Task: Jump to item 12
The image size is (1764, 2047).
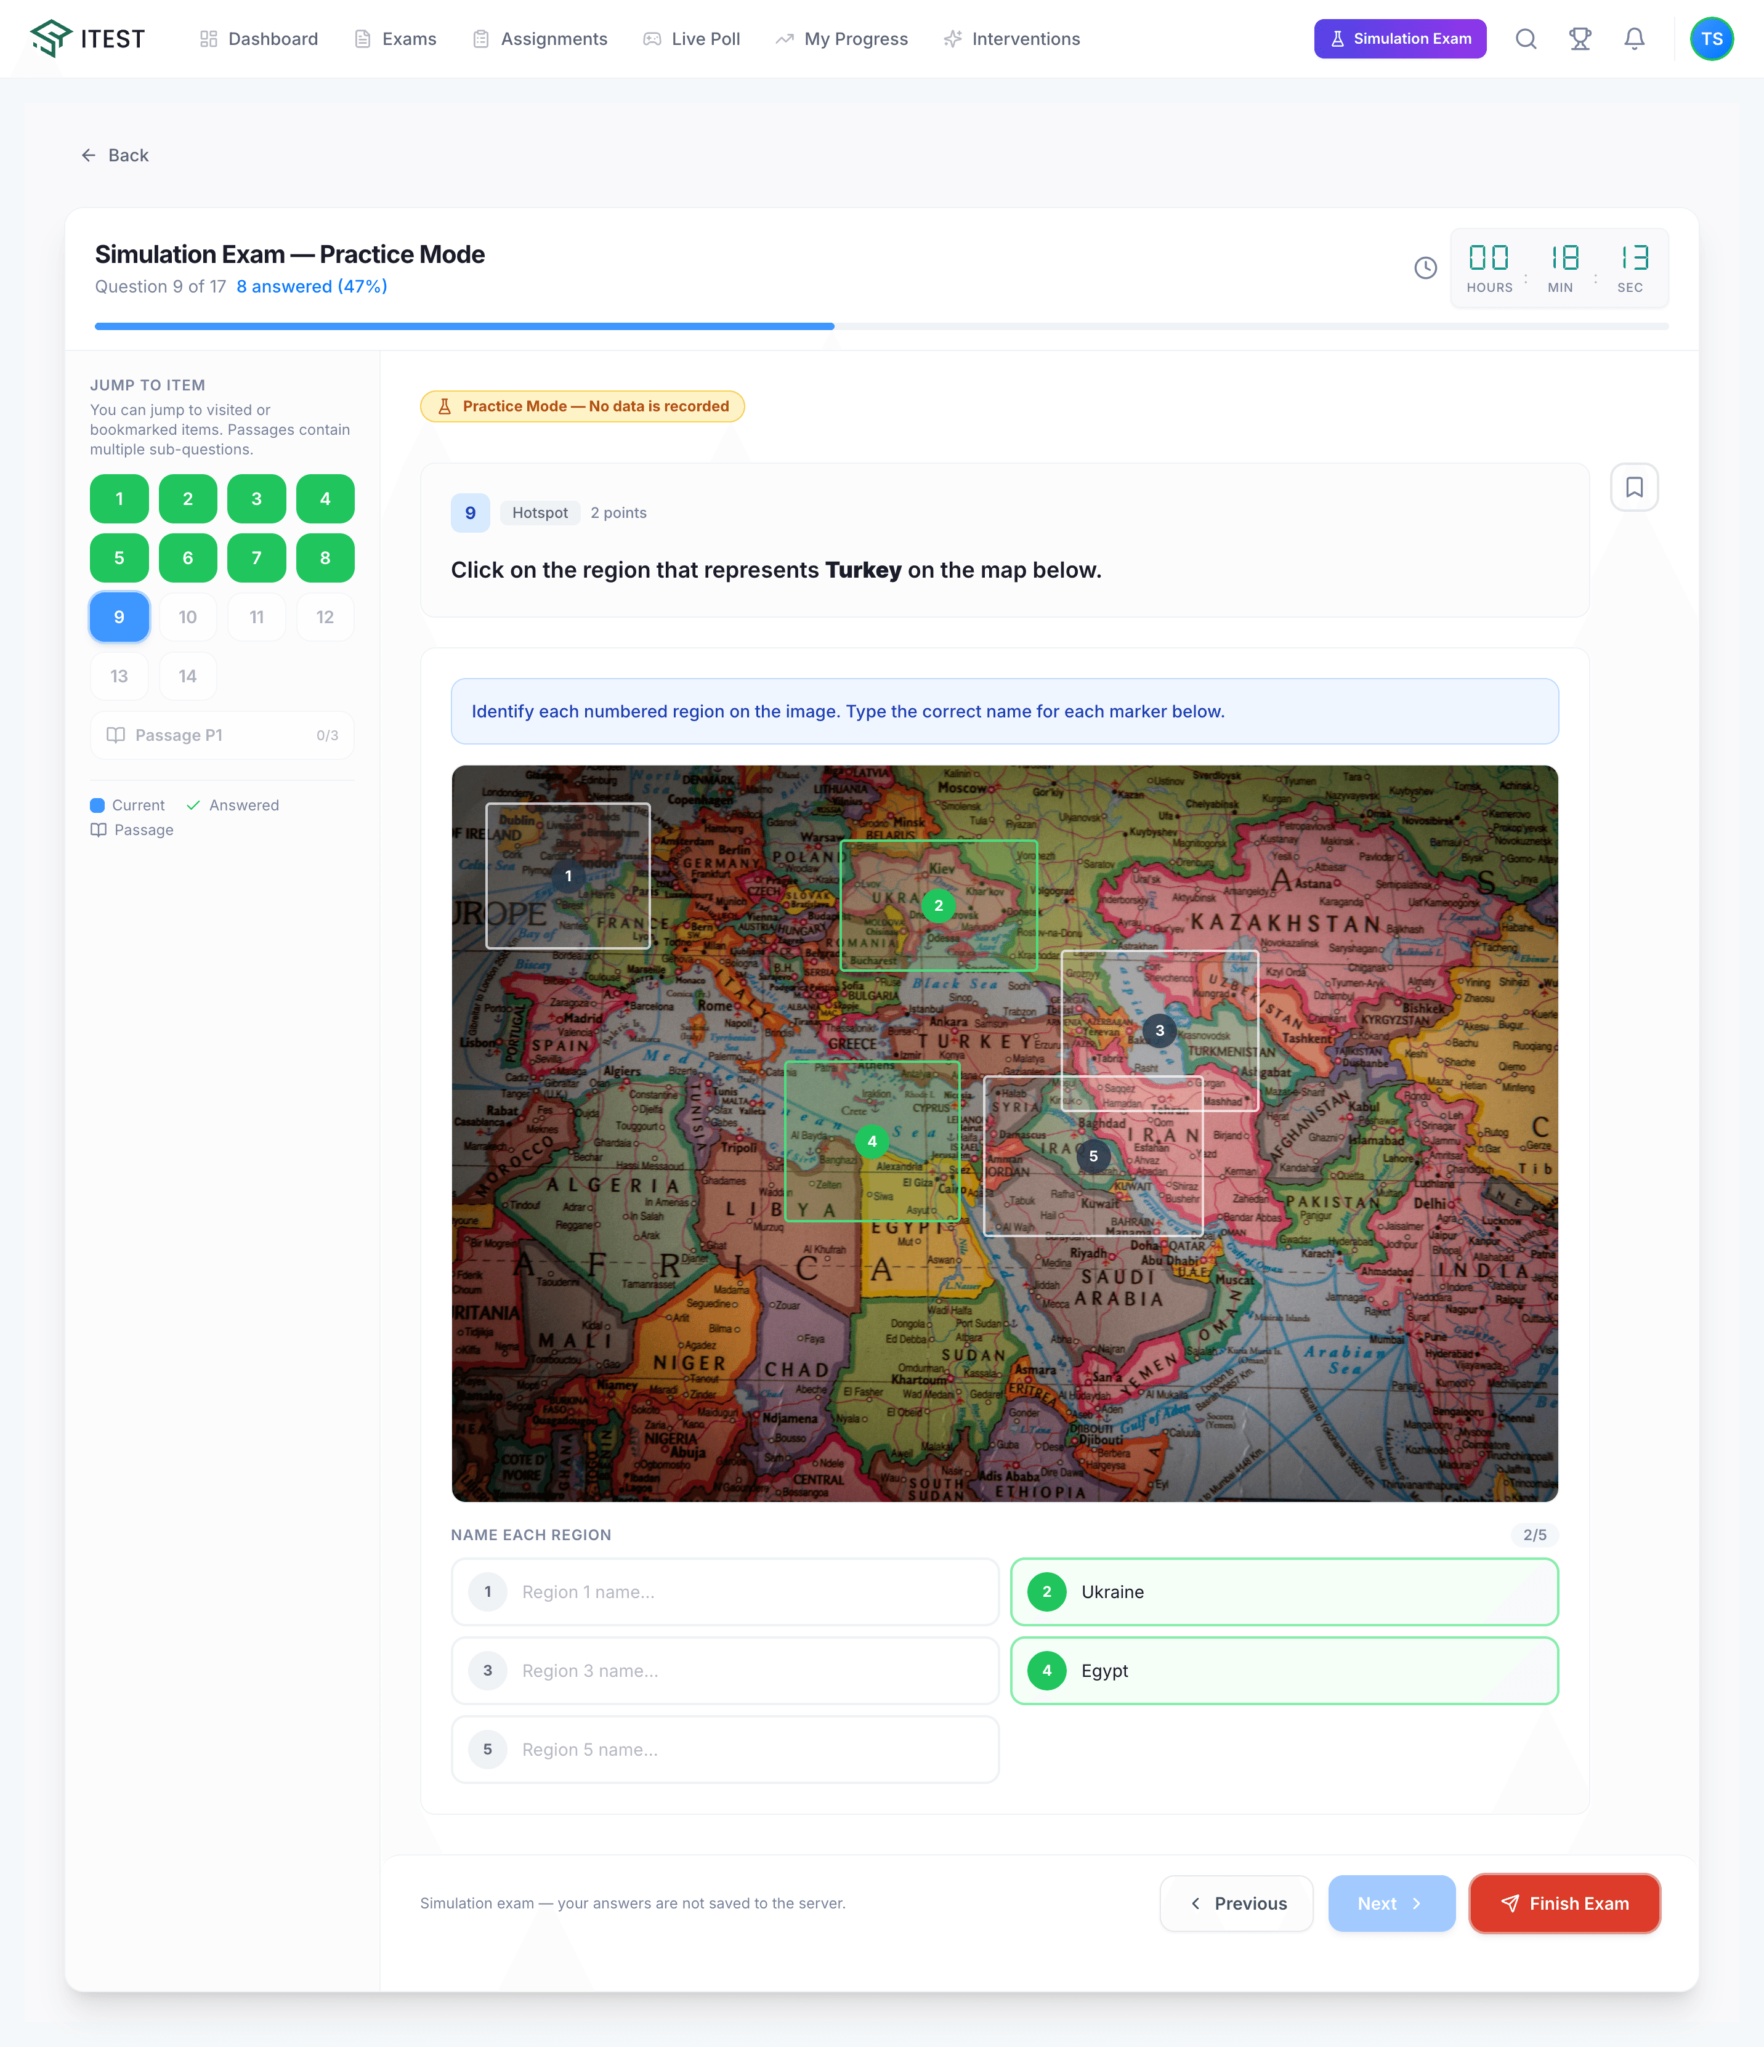Action: 325,618
